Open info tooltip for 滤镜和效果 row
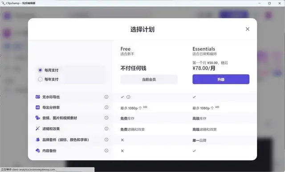Image resolution: width=285 pixels, height=172 pixels. tap(106, 129)
